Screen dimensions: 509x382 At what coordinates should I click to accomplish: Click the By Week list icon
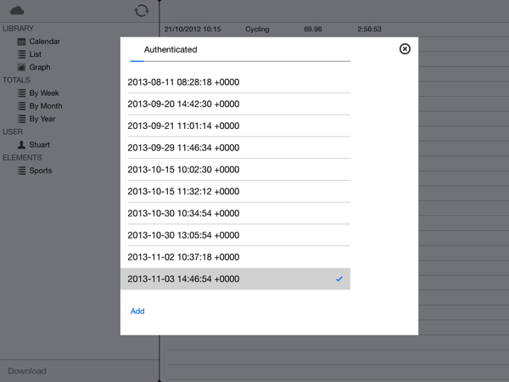(21, 93)
